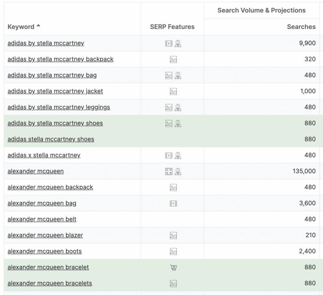Select image icon in adidas by stella mccartney shoes row
Image resolution: width=323 pixels, height=295 pixels.
coord(169,124)
